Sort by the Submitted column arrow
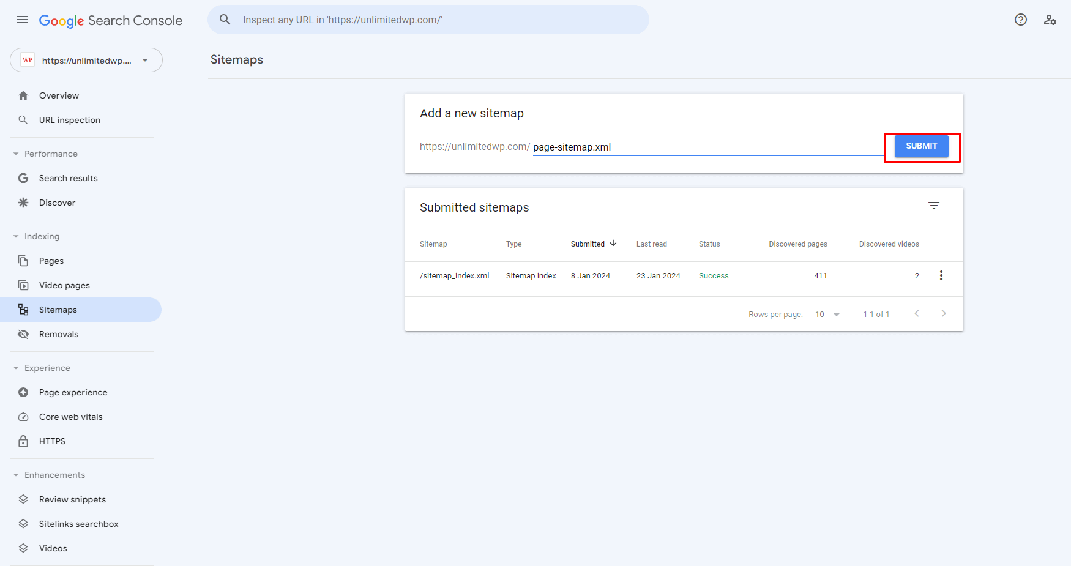 613,243
